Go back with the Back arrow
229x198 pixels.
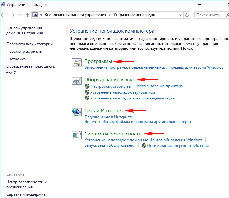point(3,15)
